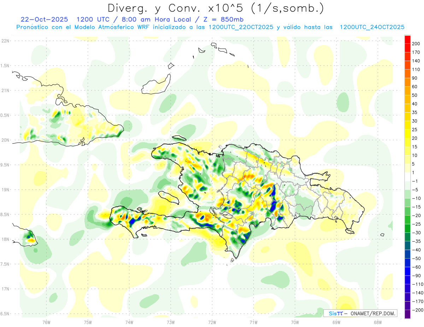Click the latitude label '9.5N'
The width and height of the screenshot is (424, 327).
(x=5, y=165)
